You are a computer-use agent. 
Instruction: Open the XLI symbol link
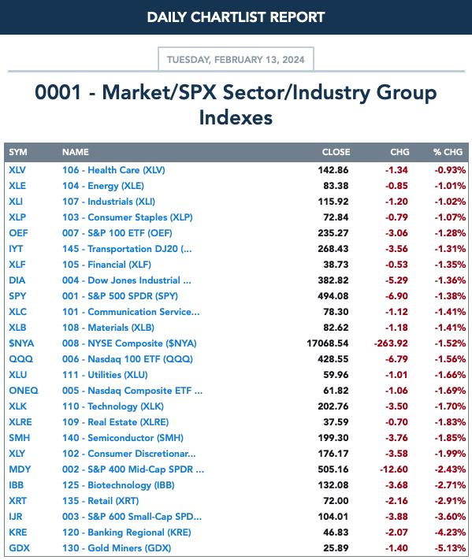pyautogui.click(x=16, y=202)
